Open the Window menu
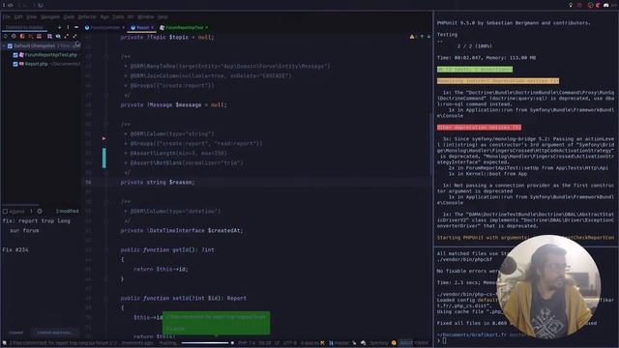619x348 pixels. click(145, 17)
